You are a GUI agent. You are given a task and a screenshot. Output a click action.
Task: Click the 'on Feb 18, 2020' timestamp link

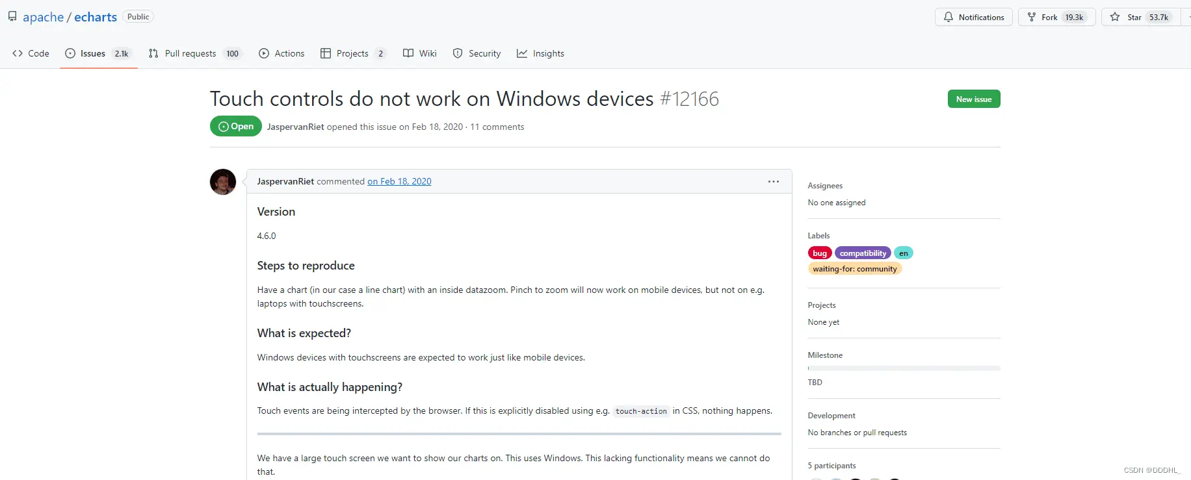(399, 182)
